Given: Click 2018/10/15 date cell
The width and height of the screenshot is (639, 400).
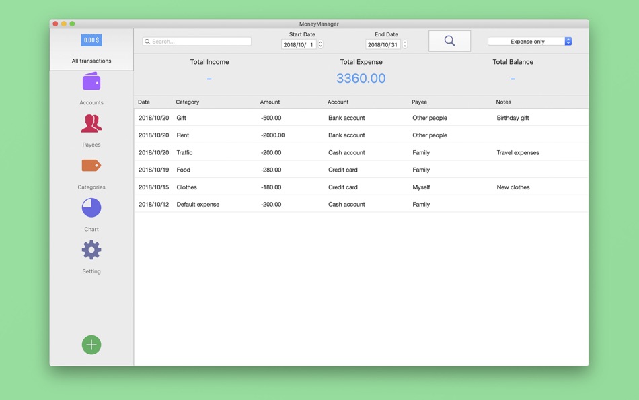Looking at the screenshot, I should click(x=153, y=187).
